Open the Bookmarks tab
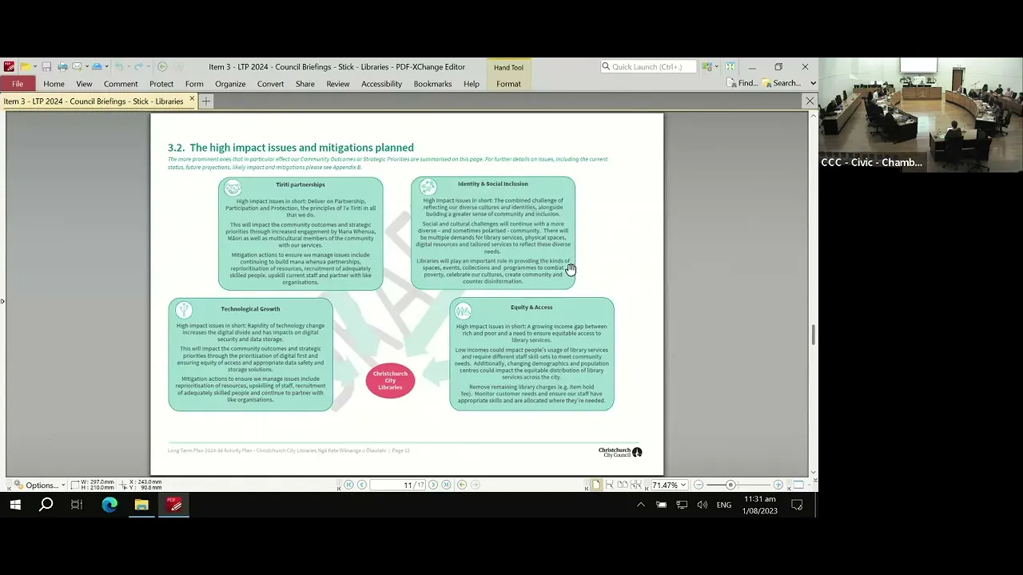The width and height of the screenshot is (1023, 575). point(432,84)
